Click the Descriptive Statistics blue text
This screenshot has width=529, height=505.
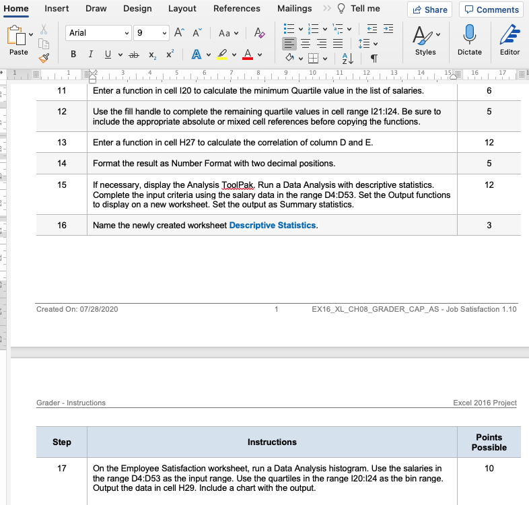(273, 225)
